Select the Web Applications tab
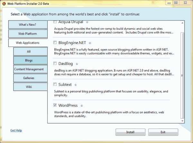 point(28,43)
